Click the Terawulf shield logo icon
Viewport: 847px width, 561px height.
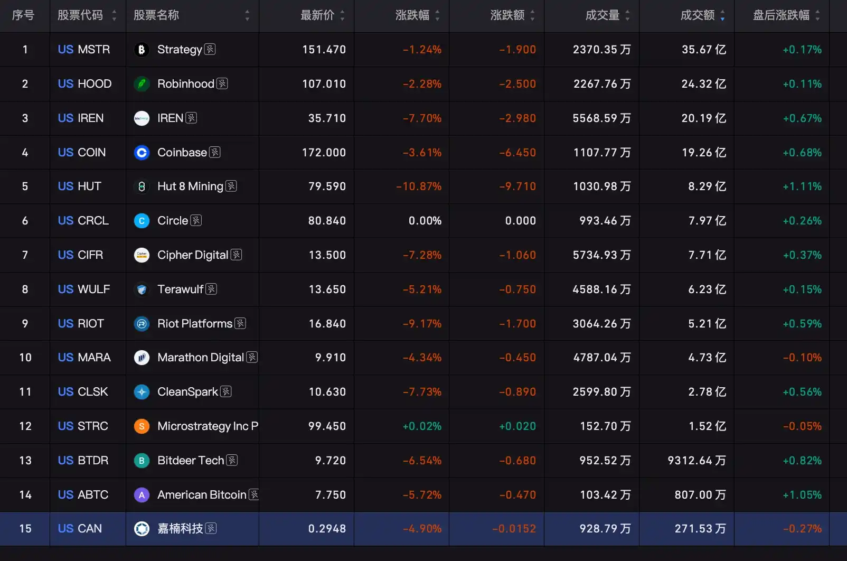(142, 289)
